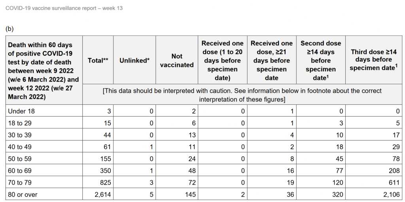Click the "COVID-19 vaccine surveillance report" page header
The height and width of the screenshot is (202, 405).
[64, 8]
